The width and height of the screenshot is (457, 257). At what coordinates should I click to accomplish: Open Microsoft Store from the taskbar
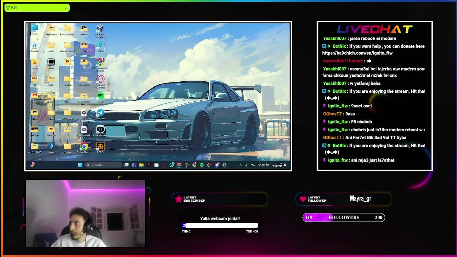pyautogui.click(x=156, y=165)
